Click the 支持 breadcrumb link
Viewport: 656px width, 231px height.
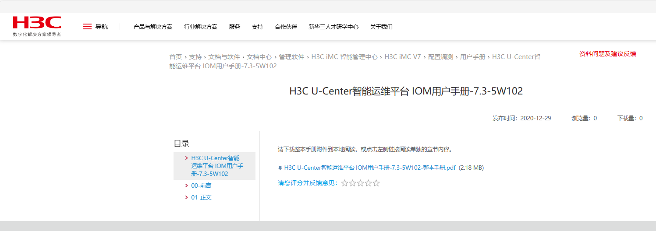click(x=195, y=57)
